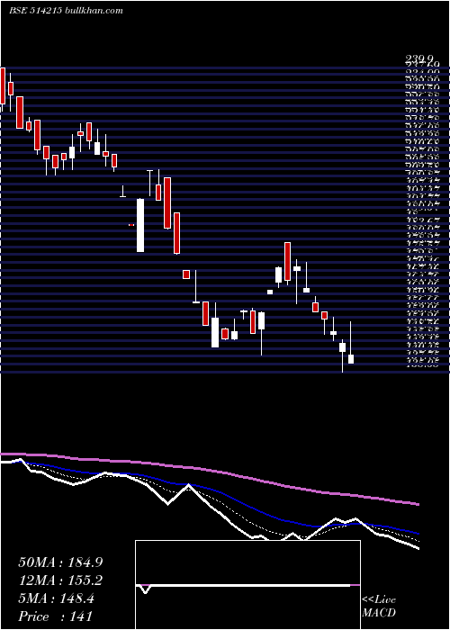Click the 239.9 top price label
The width and height of the screenshot is (450, 630).
[x=420, y=60]
